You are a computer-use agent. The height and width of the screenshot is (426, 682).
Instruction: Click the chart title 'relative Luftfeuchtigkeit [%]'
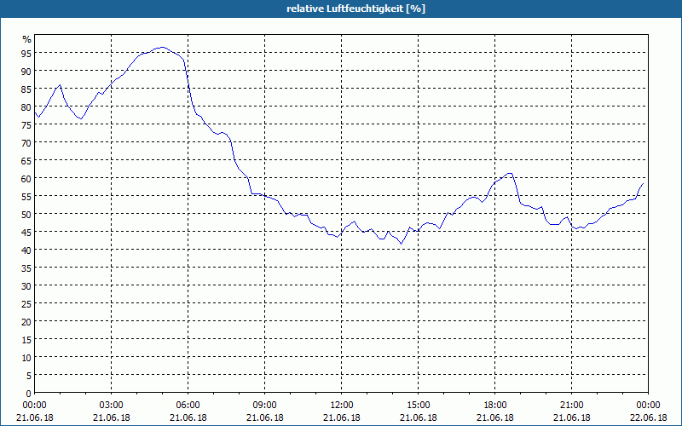(355, 9)
